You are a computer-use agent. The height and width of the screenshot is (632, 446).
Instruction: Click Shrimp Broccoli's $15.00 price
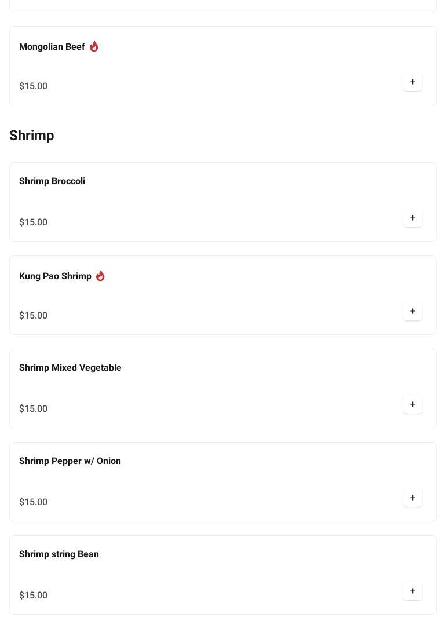[34, 222]
